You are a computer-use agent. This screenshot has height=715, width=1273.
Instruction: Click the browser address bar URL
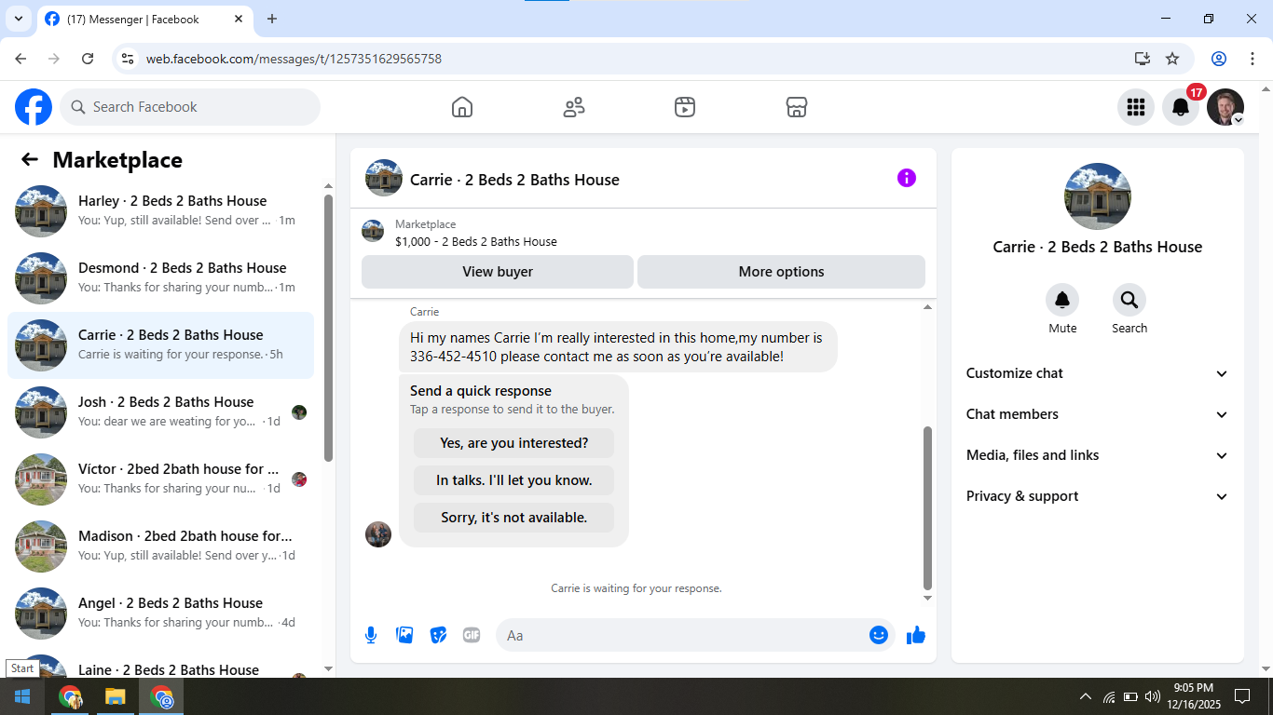[x=294, y=59]
